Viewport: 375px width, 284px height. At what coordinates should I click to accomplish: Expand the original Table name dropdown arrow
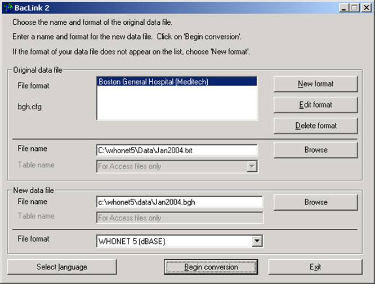(x=252, y=166)
